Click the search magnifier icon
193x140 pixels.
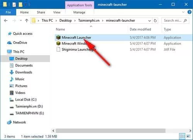pyautogui.click(x=185, y=21)
